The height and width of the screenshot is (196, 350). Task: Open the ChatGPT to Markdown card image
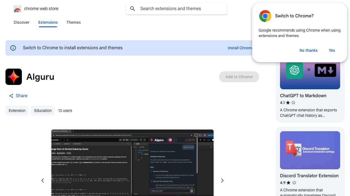tap(310, 76)
